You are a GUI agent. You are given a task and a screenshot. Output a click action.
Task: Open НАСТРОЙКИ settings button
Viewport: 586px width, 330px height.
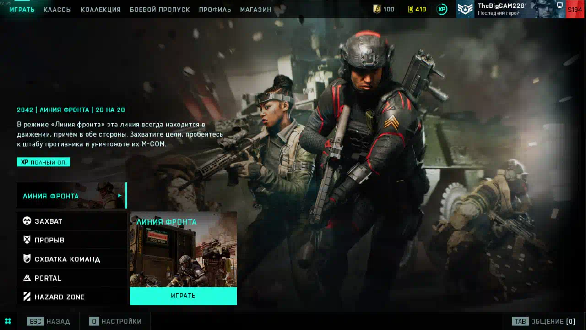click(x=115, y=321)
